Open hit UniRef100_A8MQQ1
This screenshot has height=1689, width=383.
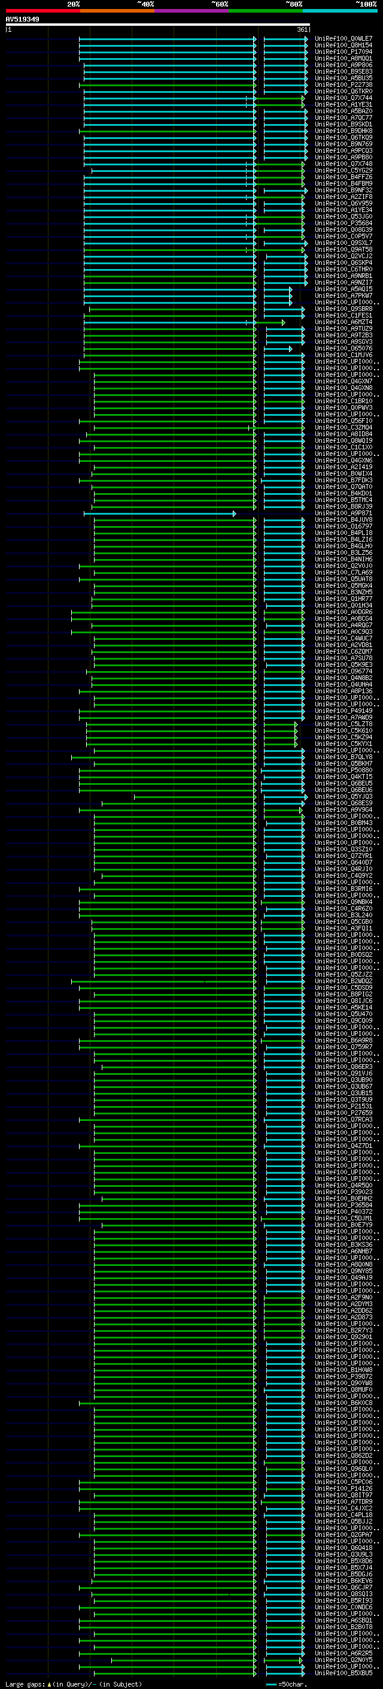344,58
